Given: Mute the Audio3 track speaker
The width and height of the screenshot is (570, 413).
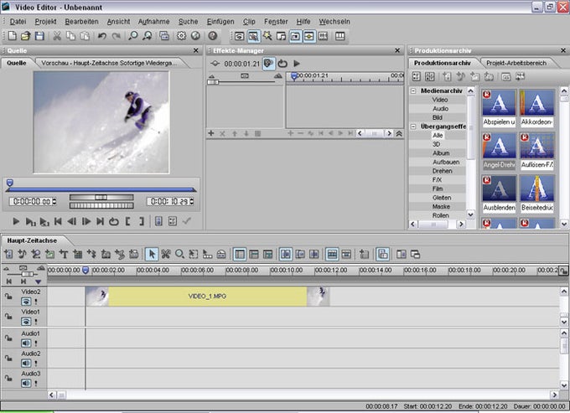Looking at the screenshot, I should [x=26, y=383].
